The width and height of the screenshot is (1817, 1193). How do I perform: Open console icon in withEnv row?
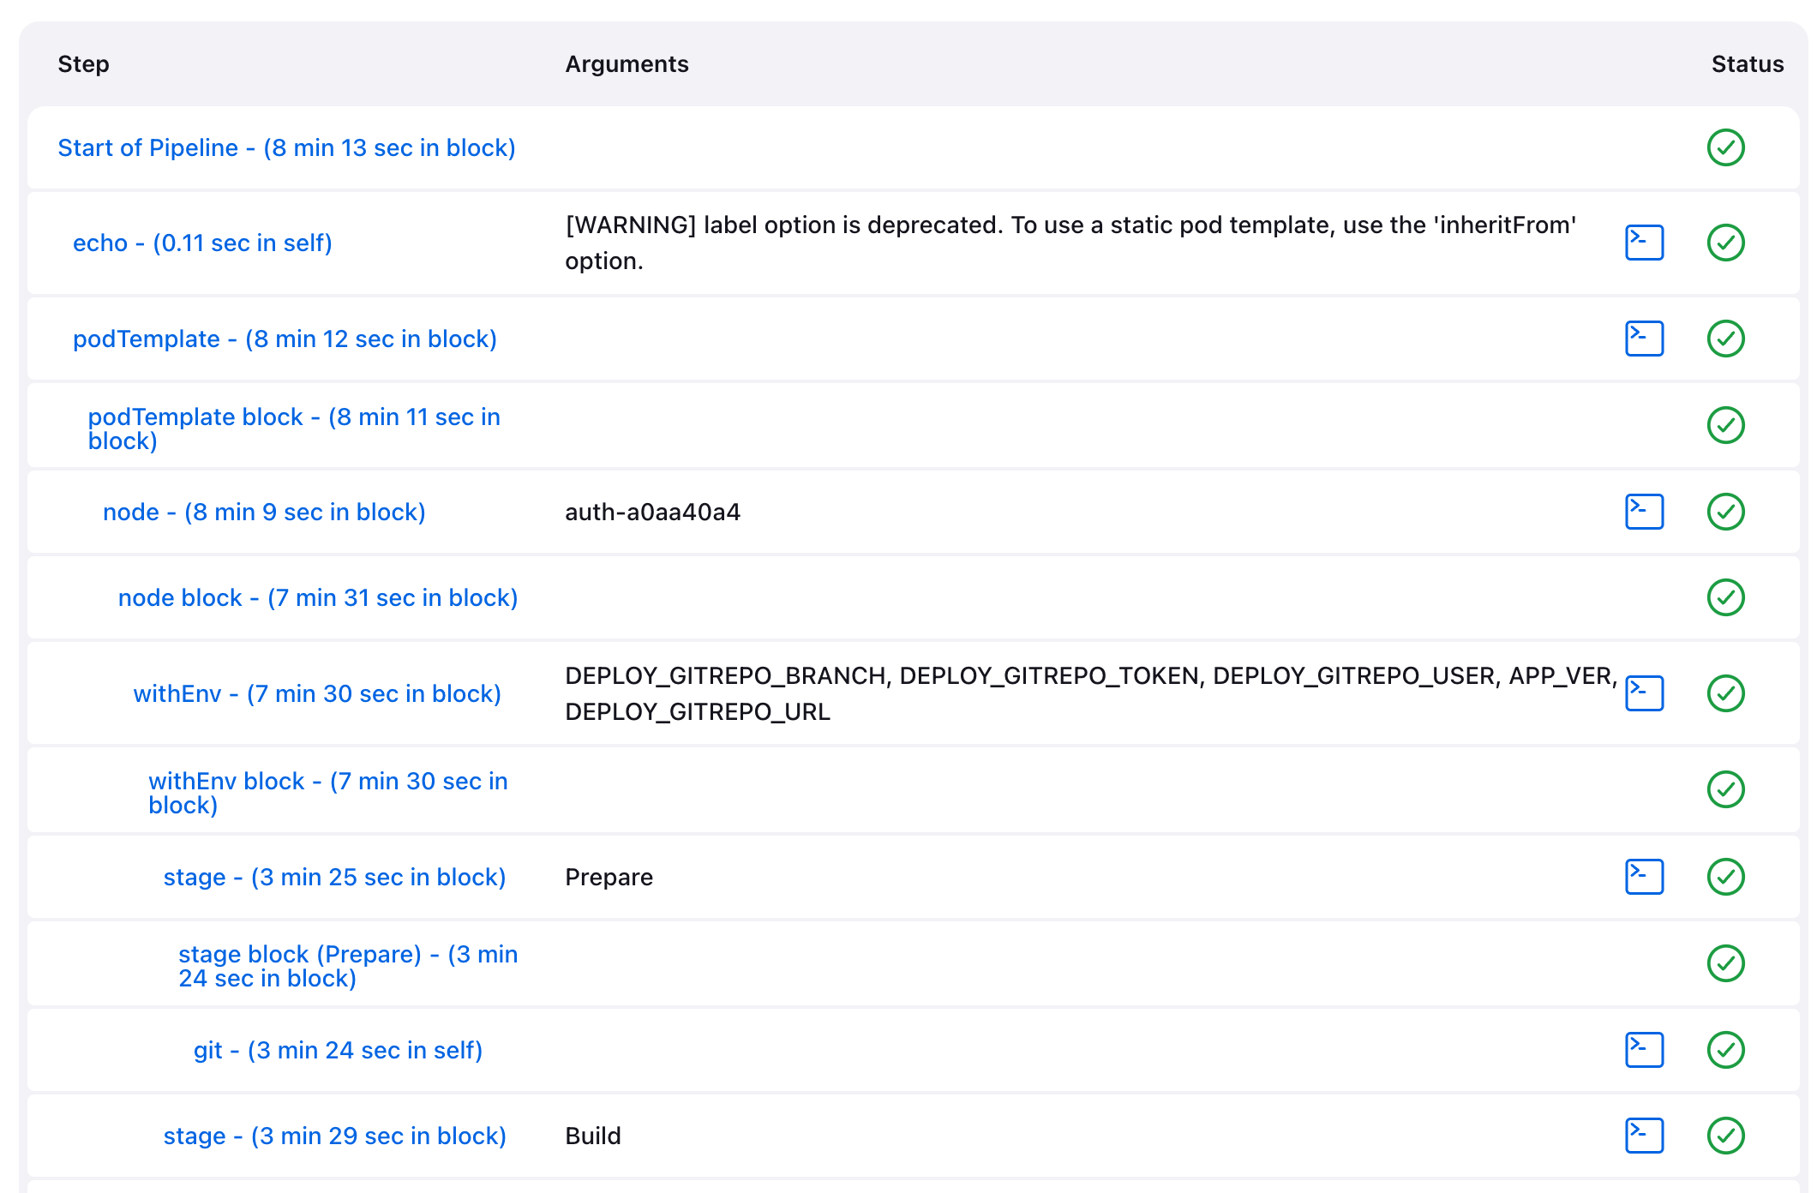pyautogui.click(x=1644, y=693)
